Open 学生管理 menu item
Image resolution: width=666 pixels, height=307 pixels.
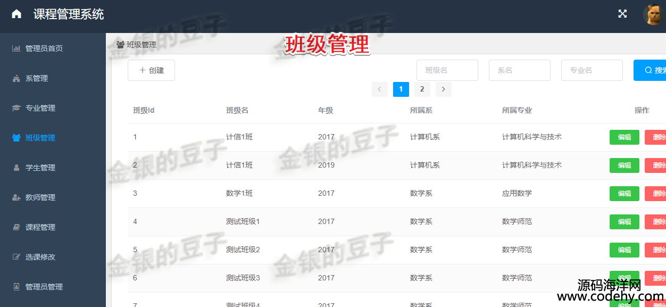pyautogui.click(x=53, y=168)
